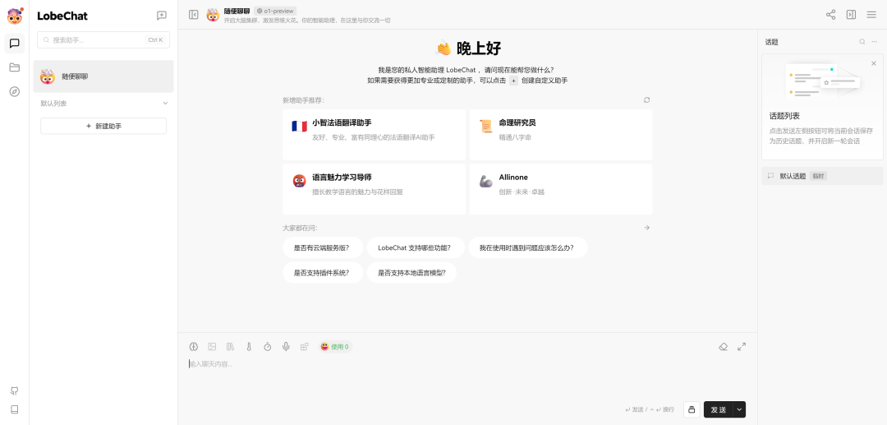Click the token usage 使用 0 tag
887x425 pixels.
[334, 347]
